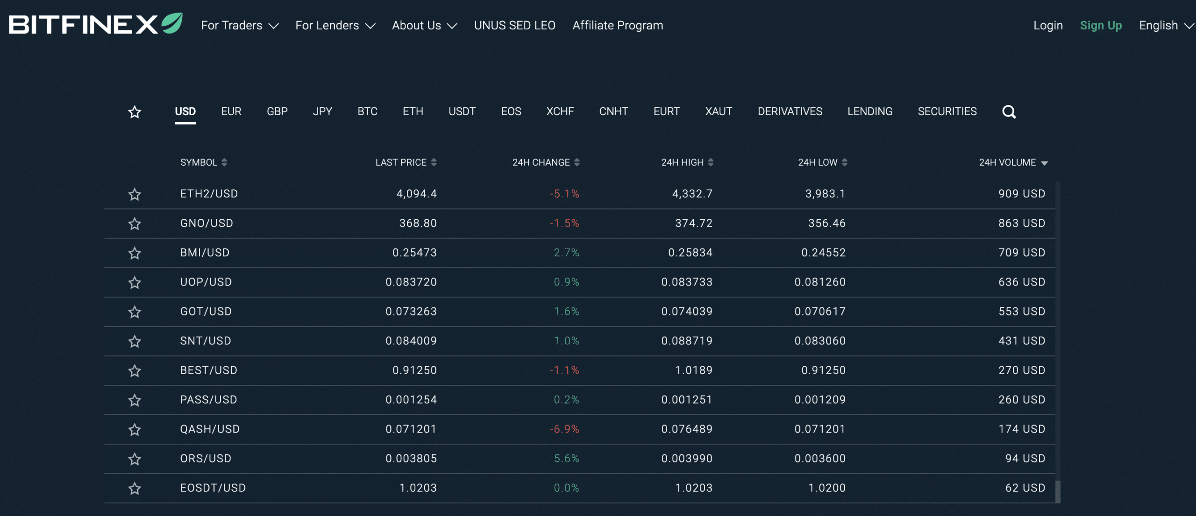1196x516 pixels.
Task: Open the ORS/USD trading pair
Action: pyautogui.click(x=206, y=458)
